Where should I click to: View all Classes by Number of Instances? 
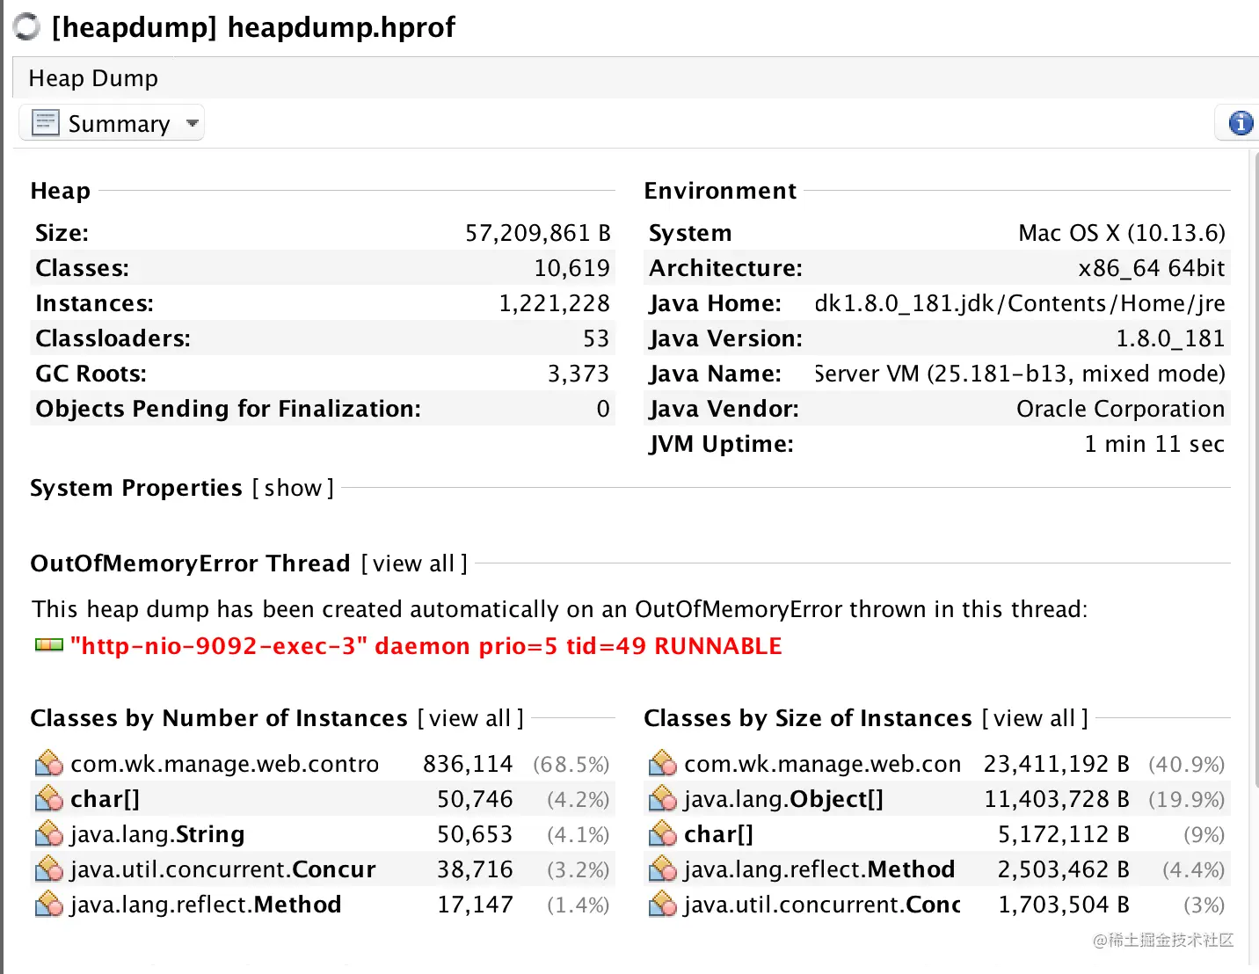(x=470, y=718)
